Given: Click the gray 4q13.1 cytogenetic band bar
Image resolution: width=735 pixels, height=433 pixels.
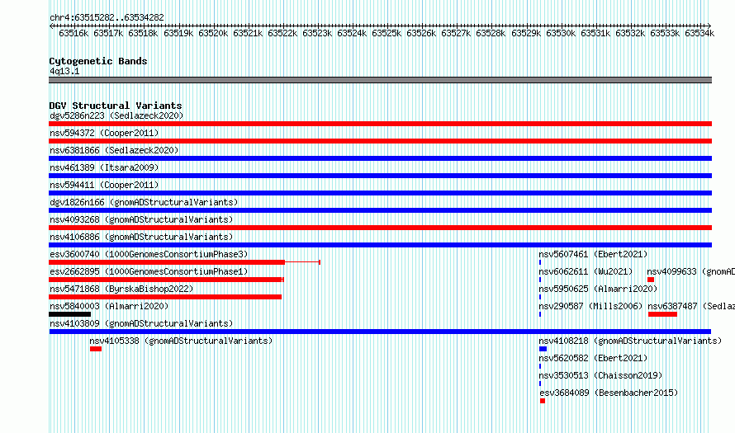Looking at the screenshot, I should point(380,80).
